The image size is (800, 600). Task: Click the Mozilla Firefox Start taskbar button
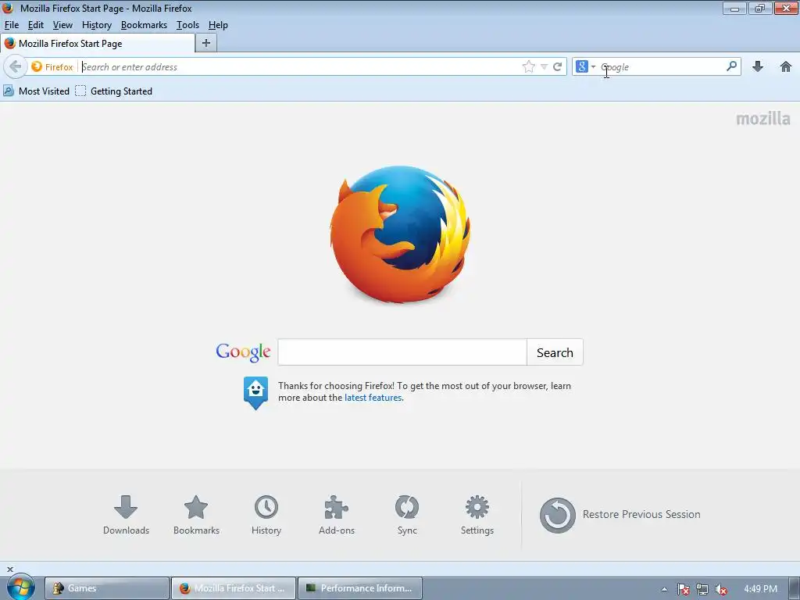pyautogui.click(x=233, y=588)
